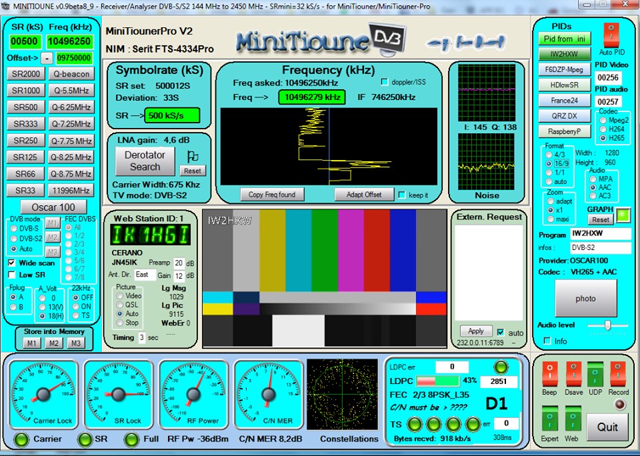640x456 pixels.
Task: Click the RF Power gauge
Action: tap(193, 394)
